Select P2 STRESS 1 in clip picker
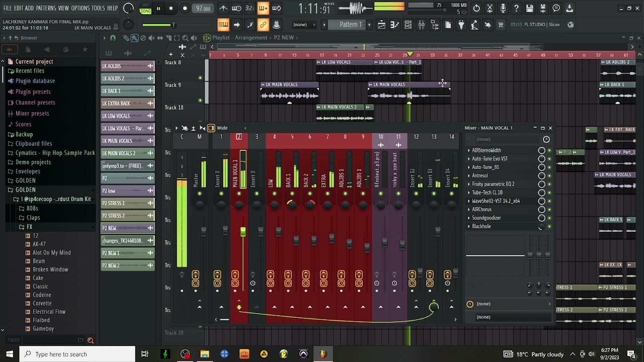The height and width of the screenshot is (362, 644). 128,203
